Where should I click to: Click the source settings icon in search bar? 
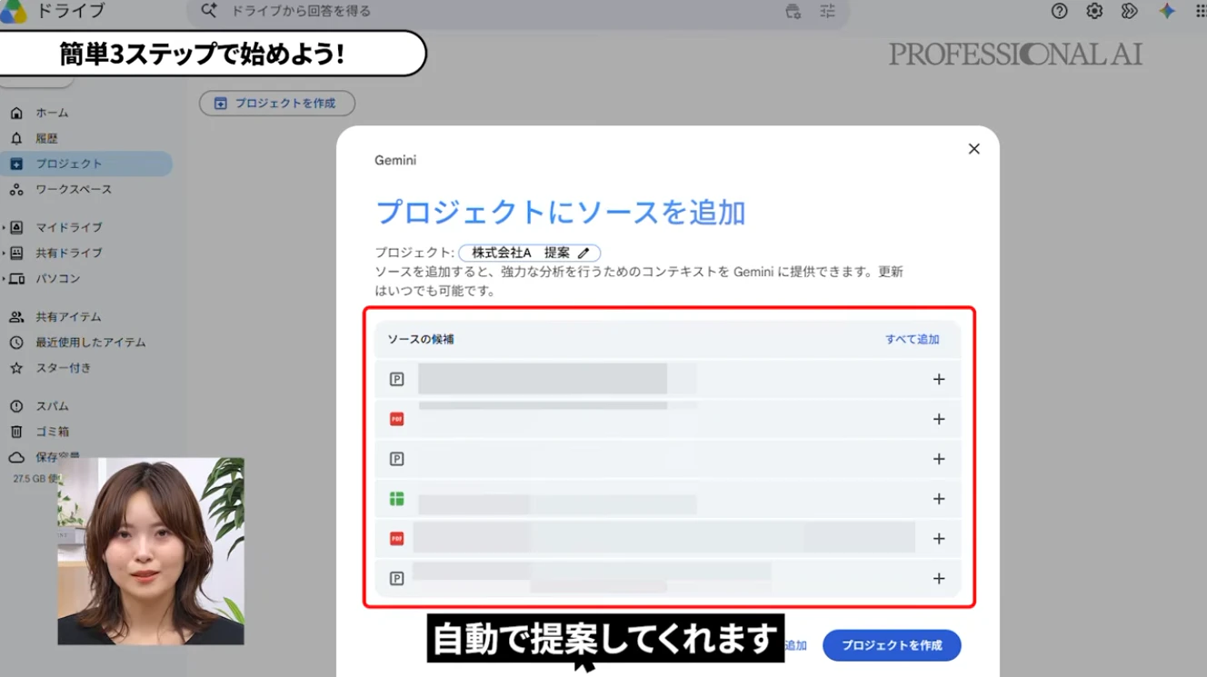793,11
